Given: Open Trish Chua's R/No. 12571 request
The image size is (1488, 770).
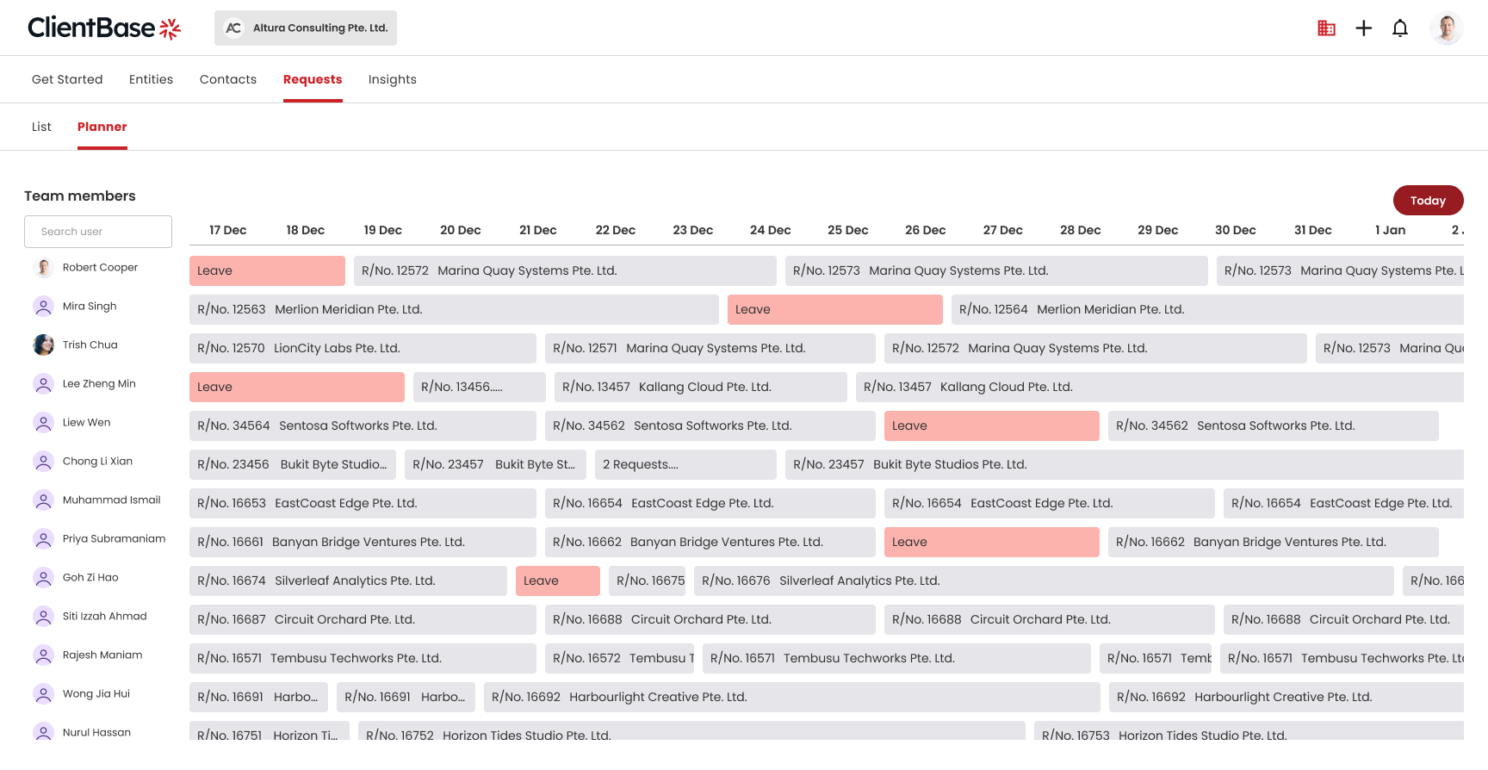Looking at the screenshot, I should point(710,348).
